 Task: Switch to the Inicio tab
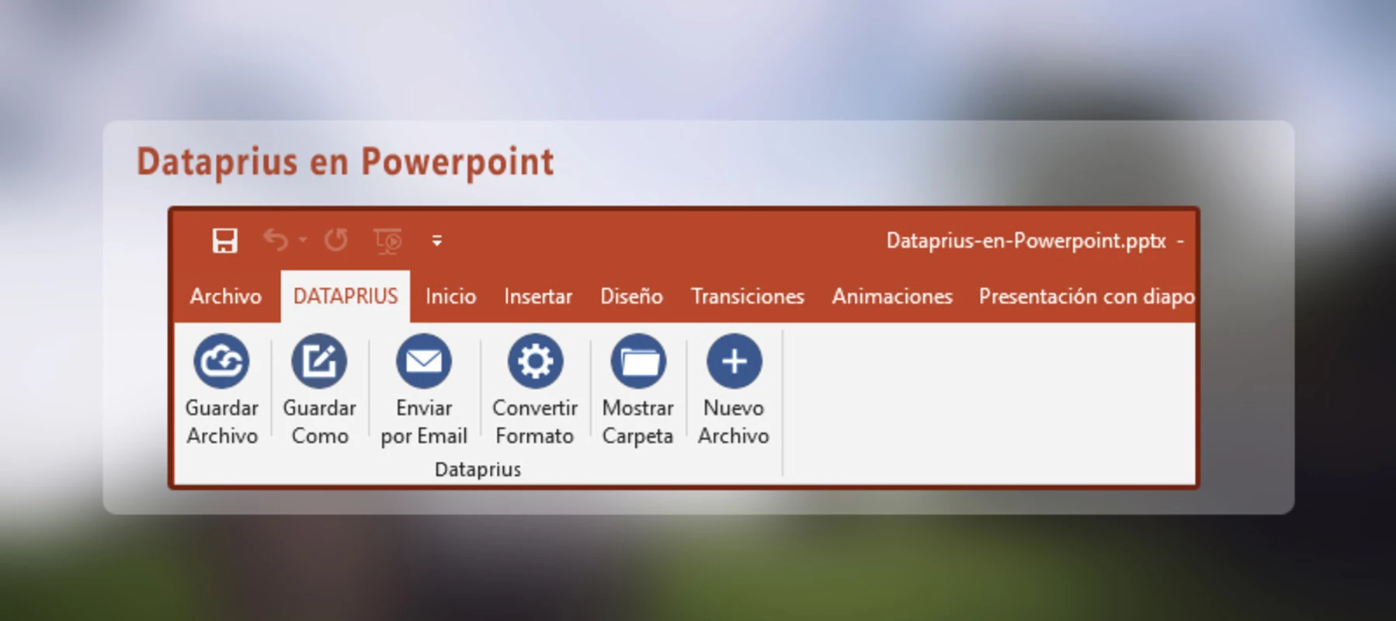[451, 297]
